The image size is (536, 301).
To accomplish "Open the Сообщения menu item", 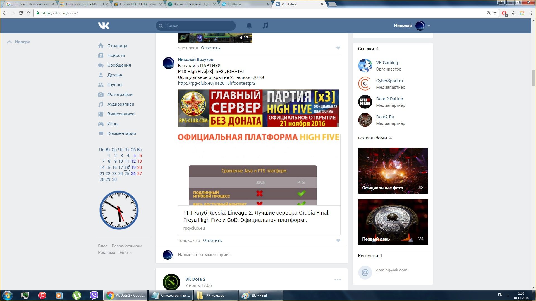I will coord(119,65).
